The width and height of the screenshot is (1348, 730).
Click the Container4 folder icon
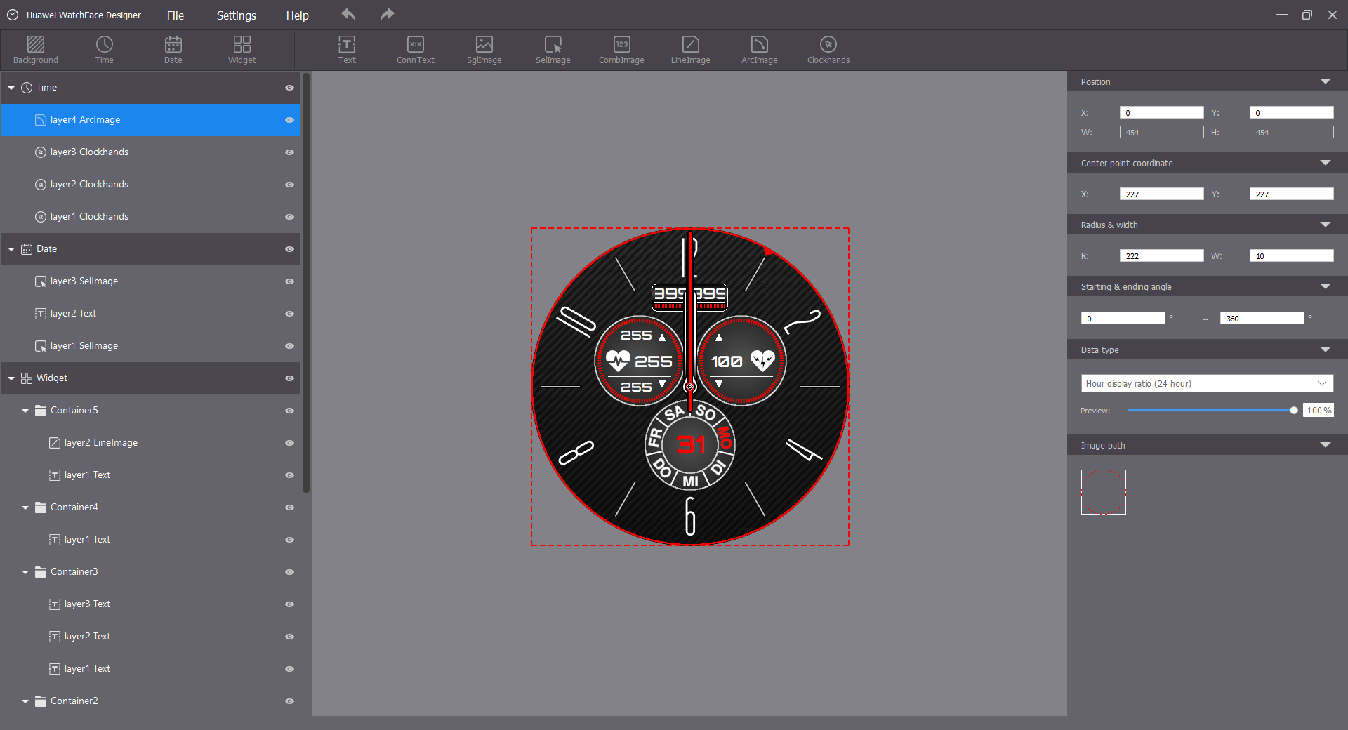click(x=41, y=507)
